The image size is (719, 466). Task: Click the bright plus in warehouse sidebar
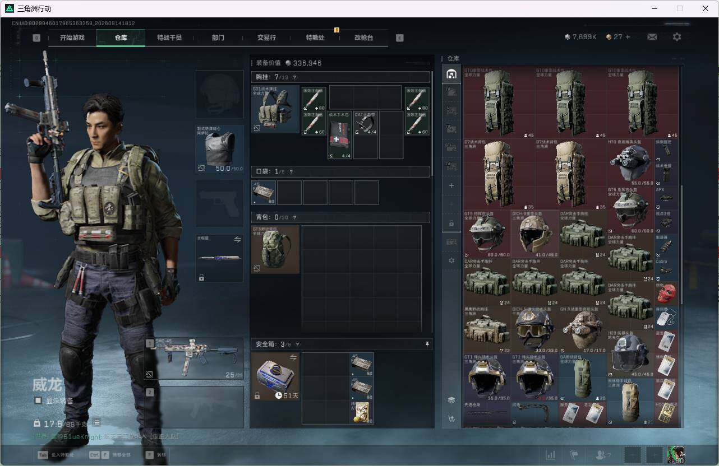[451, 185]
